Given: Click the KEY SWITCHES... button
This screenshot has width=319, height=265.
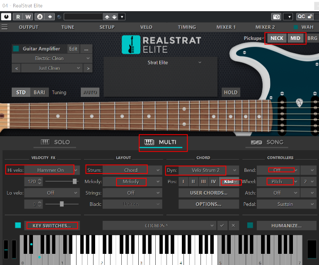Looking at the screenshot, I should tap(52, 226).
